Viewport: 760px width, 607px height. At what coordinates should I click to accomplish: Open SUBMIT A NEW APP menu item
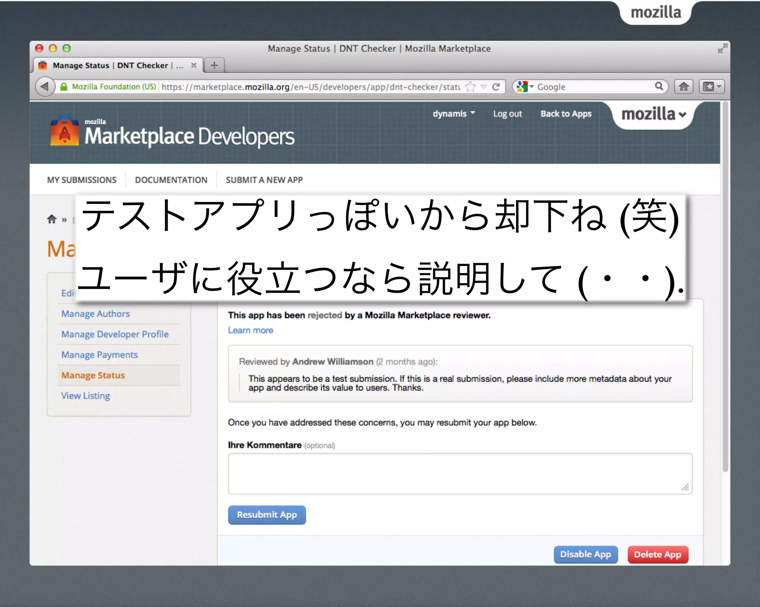click(264, 180)
